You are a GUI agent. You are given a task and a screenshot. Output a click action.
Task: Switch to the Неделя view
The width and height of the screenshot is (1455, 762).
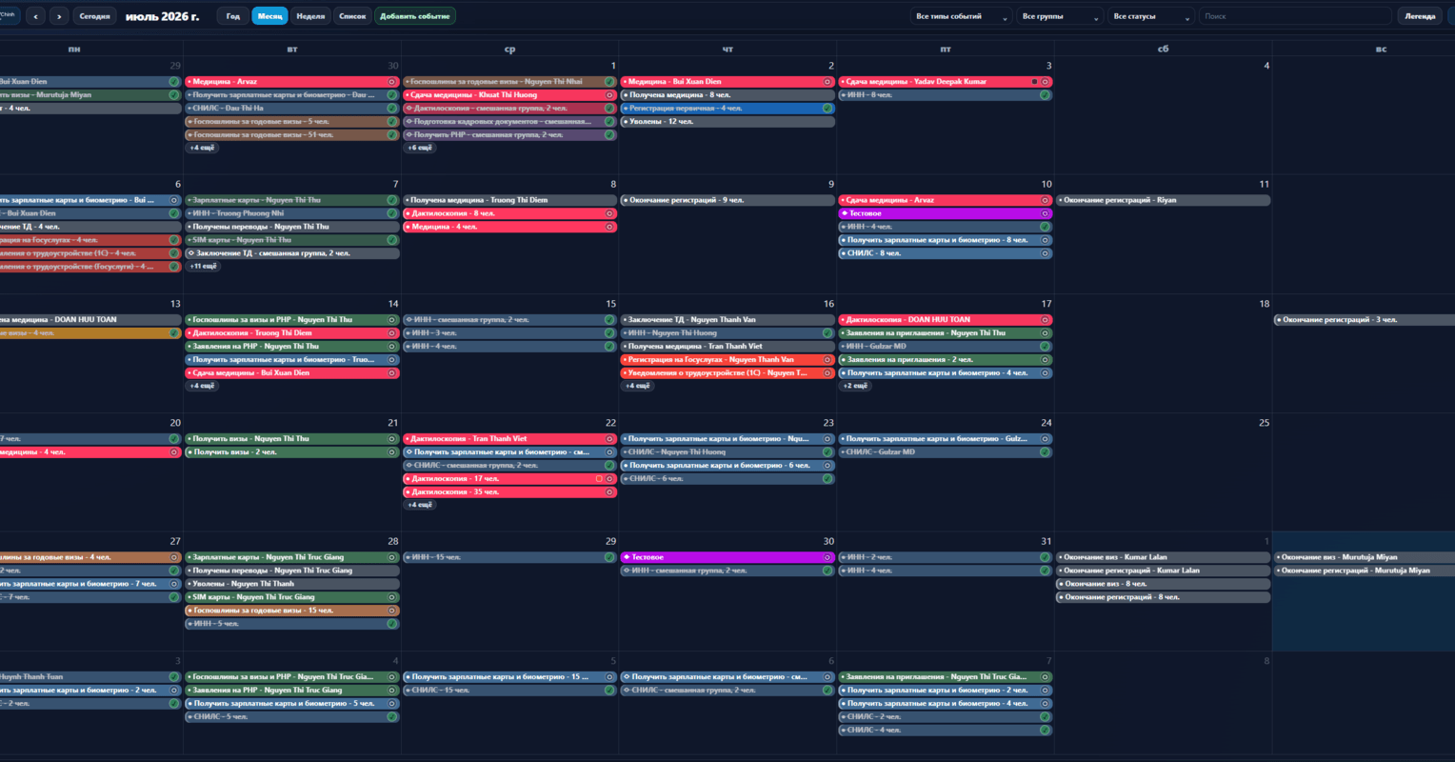(310, 16)
